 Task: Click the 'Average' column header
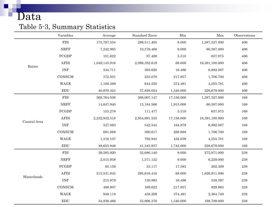109,36
